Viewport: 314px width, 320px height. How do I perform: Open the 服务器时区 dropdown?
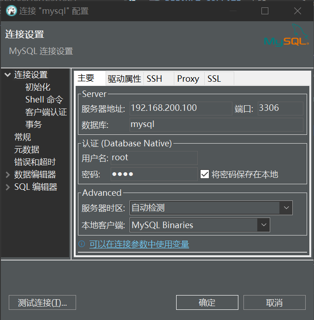286,208
